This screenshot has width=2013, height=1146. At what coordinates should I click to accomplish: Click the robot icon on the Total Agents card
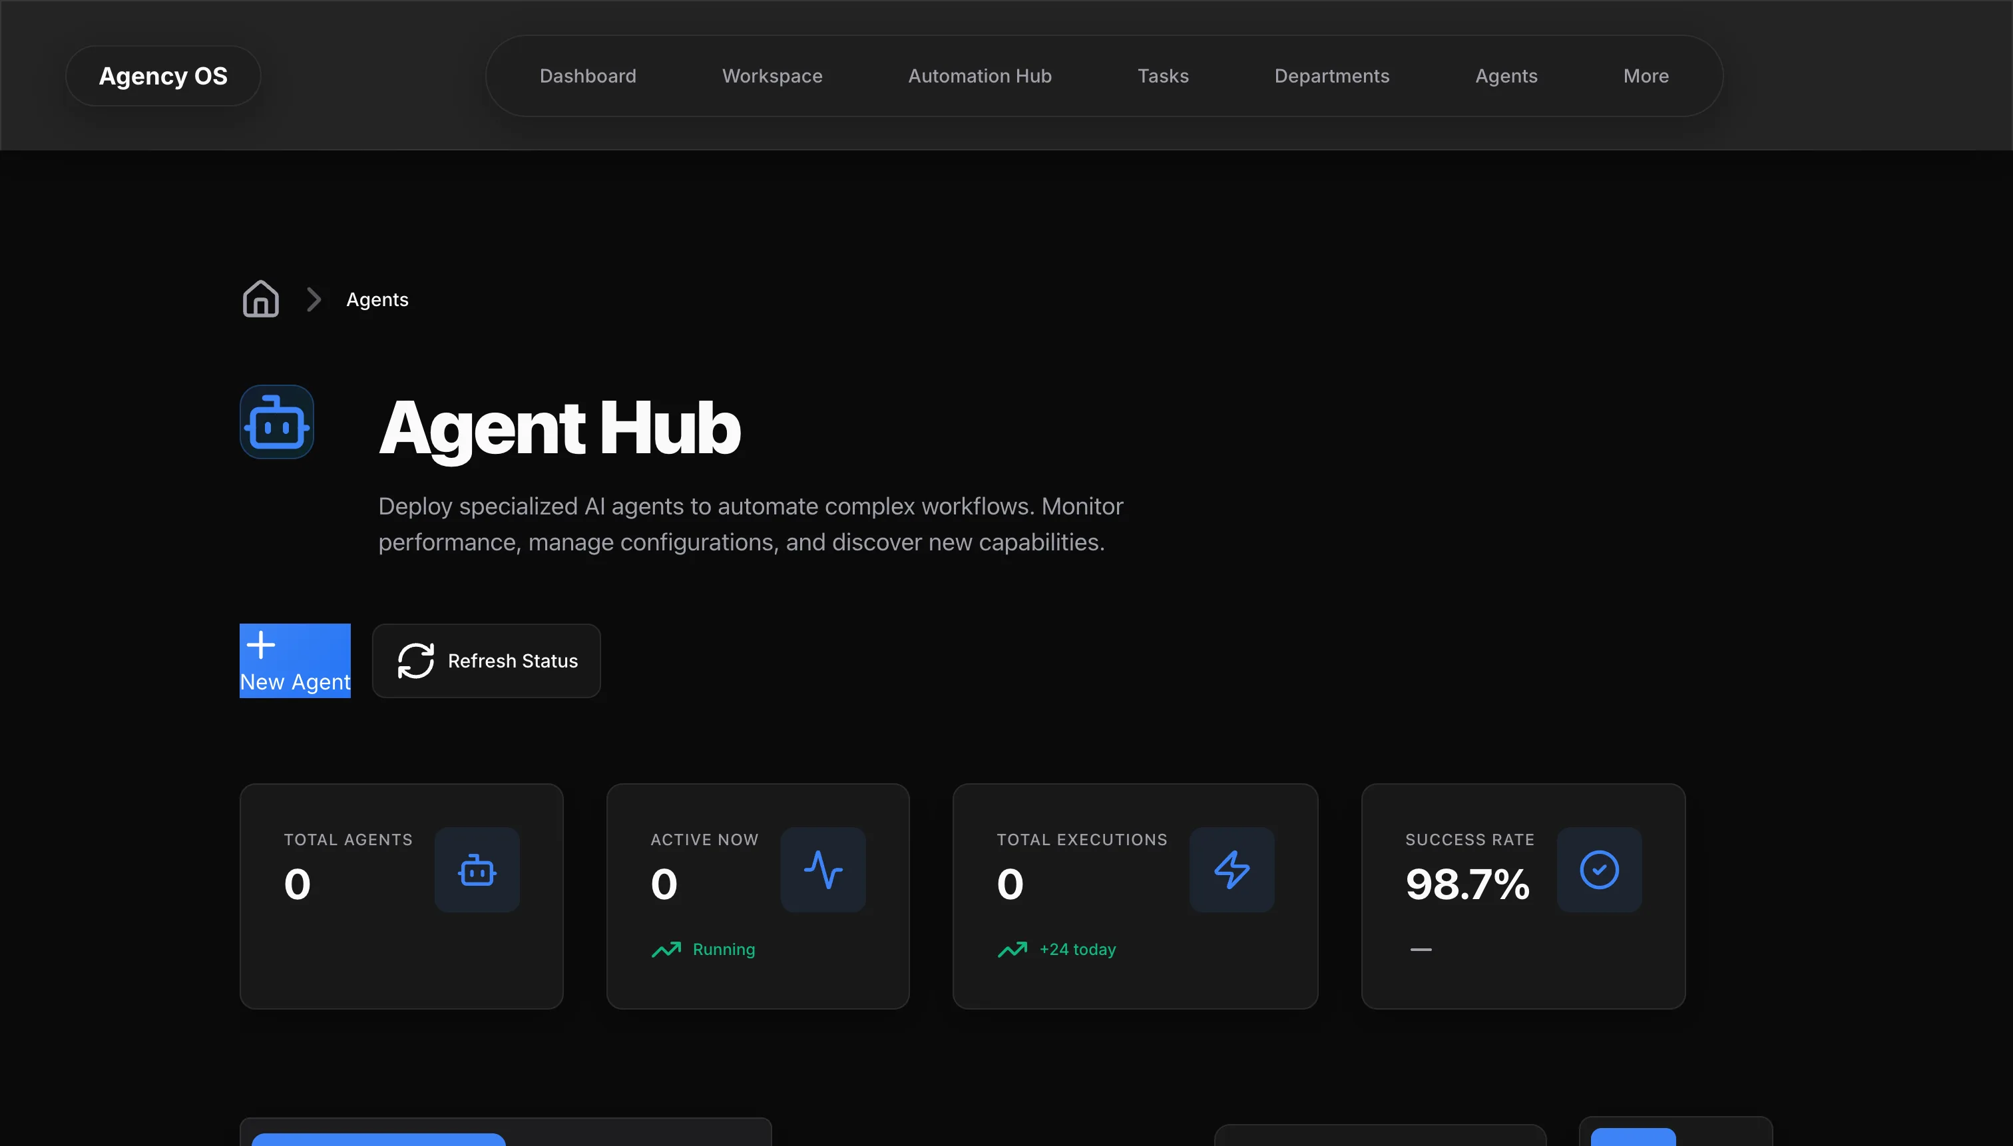coord(476,869)
